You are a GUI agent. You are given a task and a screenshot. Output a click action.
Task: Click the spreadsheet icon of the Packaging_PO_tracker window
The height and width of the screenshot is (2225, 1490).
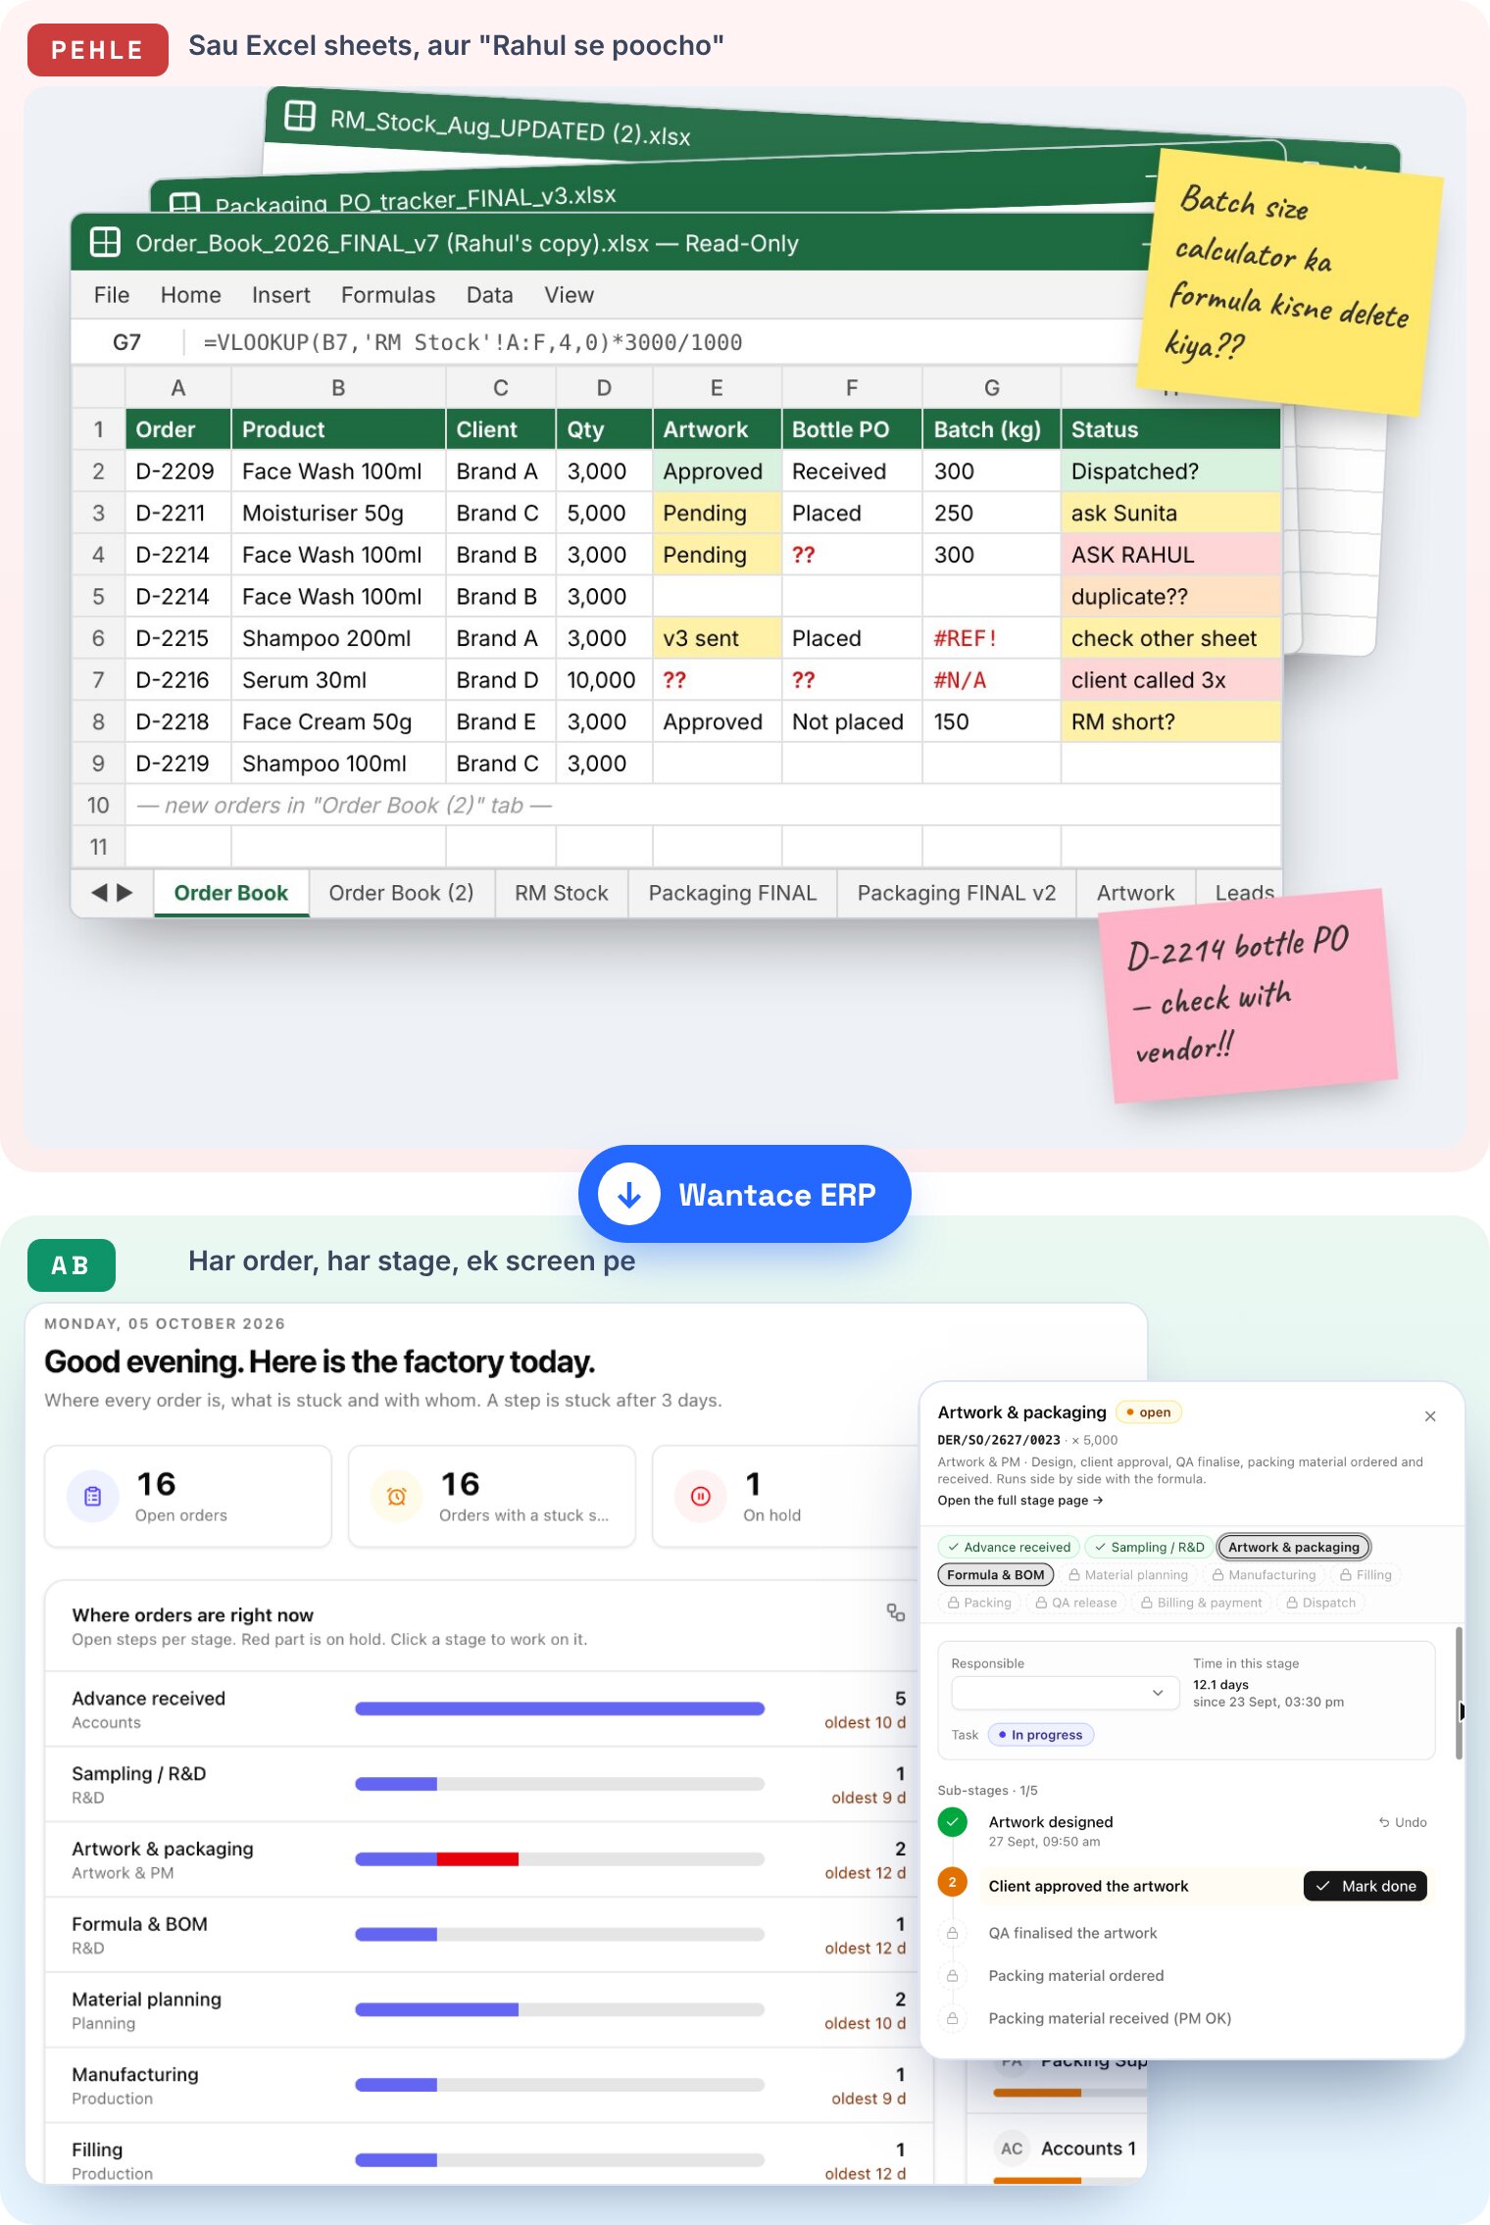(x=184, y=203)
